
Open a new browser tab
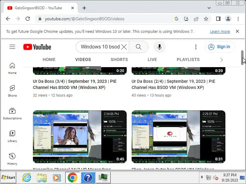84,8
